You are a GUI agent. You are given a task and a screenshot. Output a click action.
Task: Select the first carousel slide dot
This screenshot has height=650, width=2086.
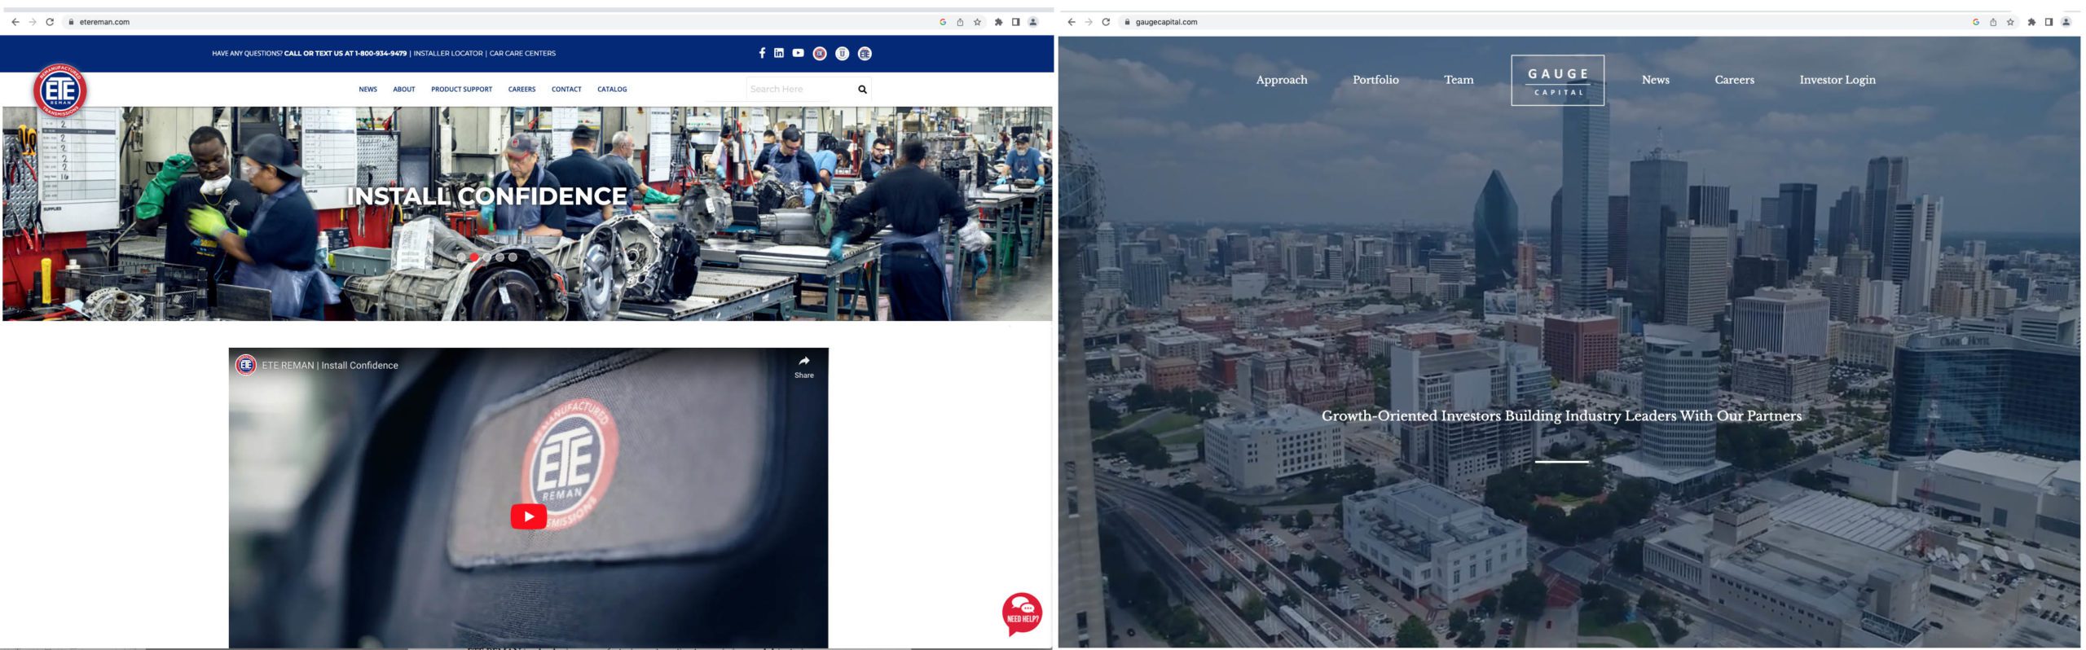pyautogui.click(x=461, y=257)
